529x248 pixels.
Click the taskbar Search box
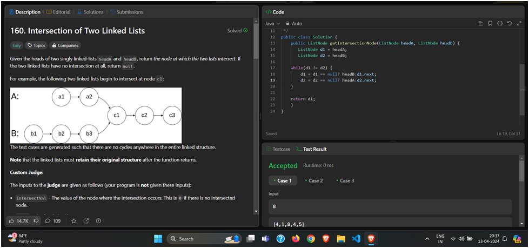pos(204,239)
